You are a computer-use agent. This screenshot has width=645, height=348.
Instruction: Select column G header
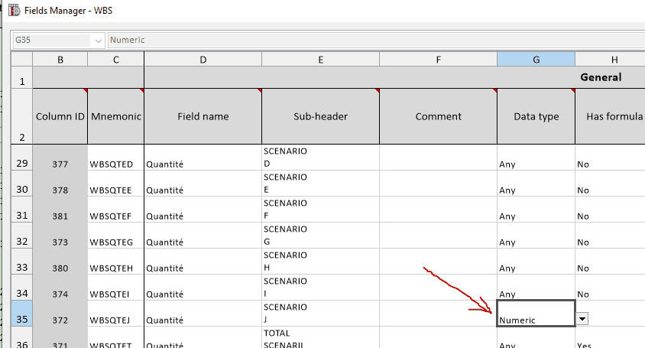point(536,59)
